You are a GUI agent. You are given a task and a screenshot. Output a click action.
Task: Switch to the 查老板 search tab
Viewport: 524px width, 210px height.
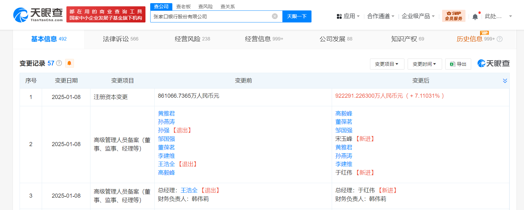click(x=183, y=6)
